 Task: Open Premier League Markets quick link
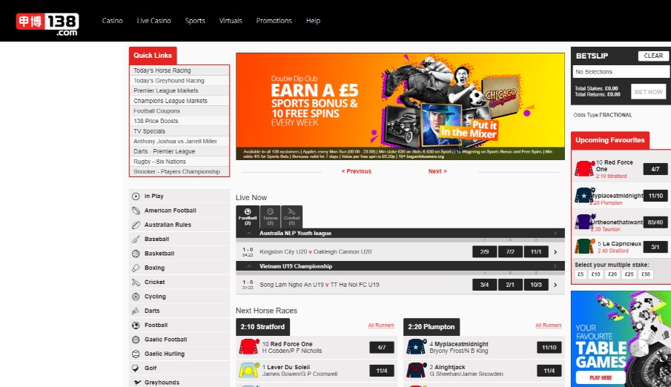pos(179,90)
